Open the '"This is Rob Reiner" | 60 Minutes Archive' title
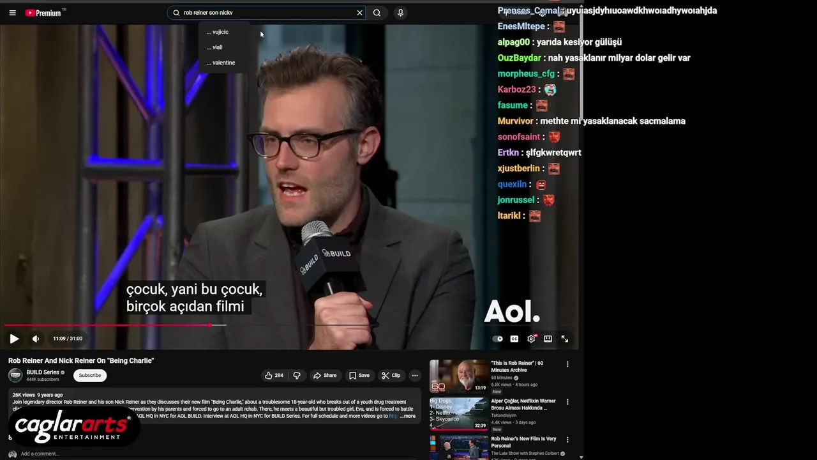Viewport: 817px width, 460px height. click(x=517, y=366)
